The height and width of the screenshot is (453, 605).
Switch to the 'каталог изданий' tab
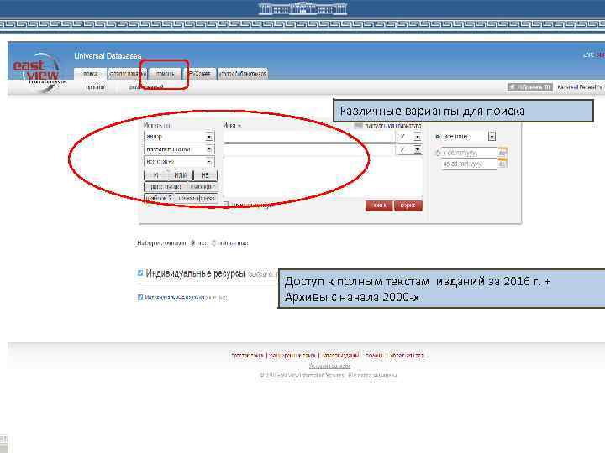pos(128,74)
